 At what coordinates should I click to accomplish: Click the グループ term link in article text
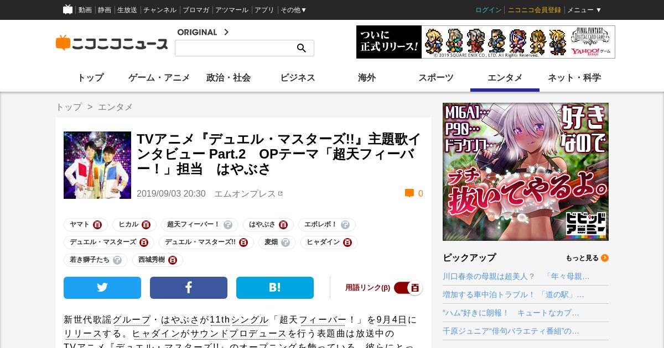(132, 320)
